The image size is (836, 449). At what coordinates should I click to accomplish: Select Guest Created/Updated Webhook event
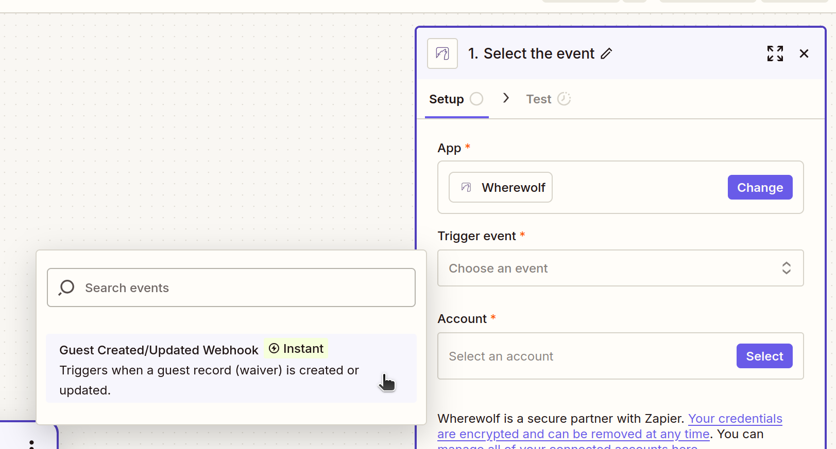(231, 368)
